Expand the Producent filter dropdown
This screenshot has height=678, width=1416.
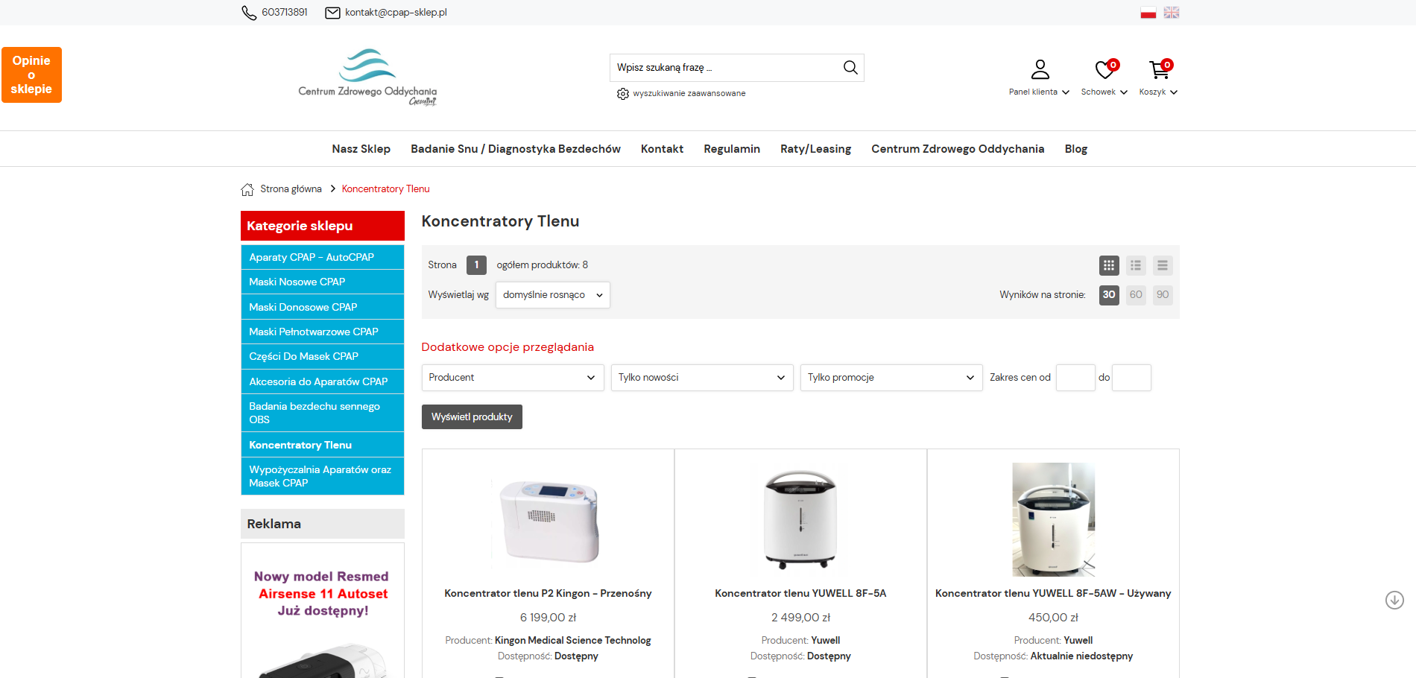(x=512, y=378)
